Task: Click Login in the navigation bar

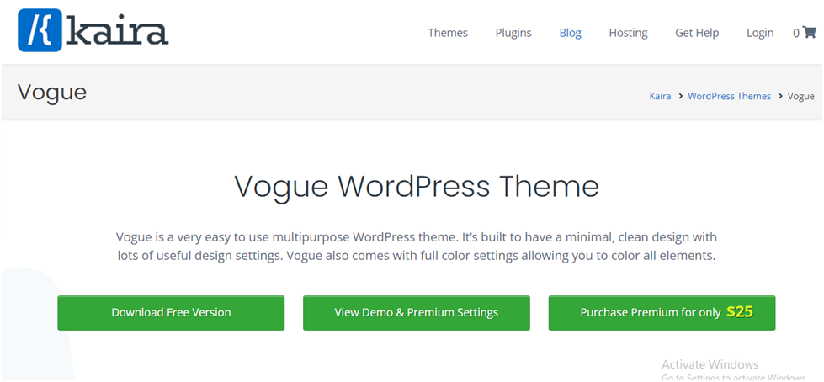Action: [x=760, y=33]
